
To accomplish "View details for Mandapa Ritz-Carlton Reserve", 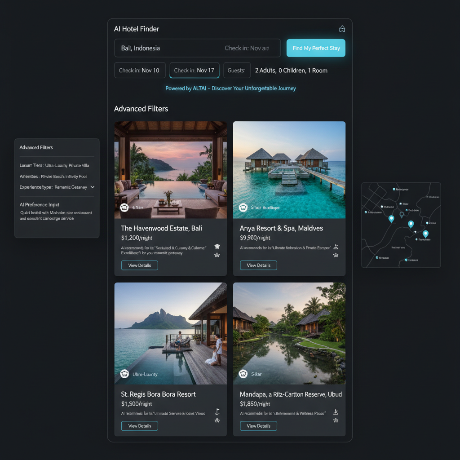I will point(258,426).
